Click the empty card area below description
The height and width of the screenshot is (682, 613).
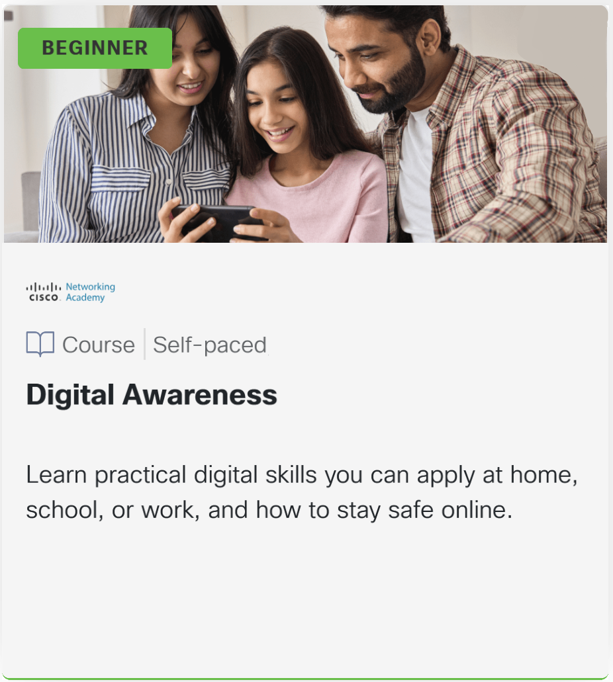point(306,600)
